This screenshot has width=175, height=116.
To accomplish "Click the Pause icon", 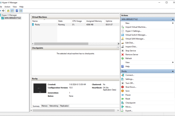I will tap(123, 95).
